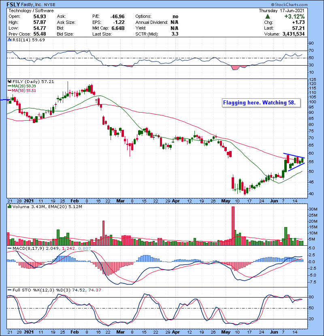Screen dimensions: 324x336
Task: Click the date Thursday 17-Jun-2021
Action: click(x=281, y=11)
